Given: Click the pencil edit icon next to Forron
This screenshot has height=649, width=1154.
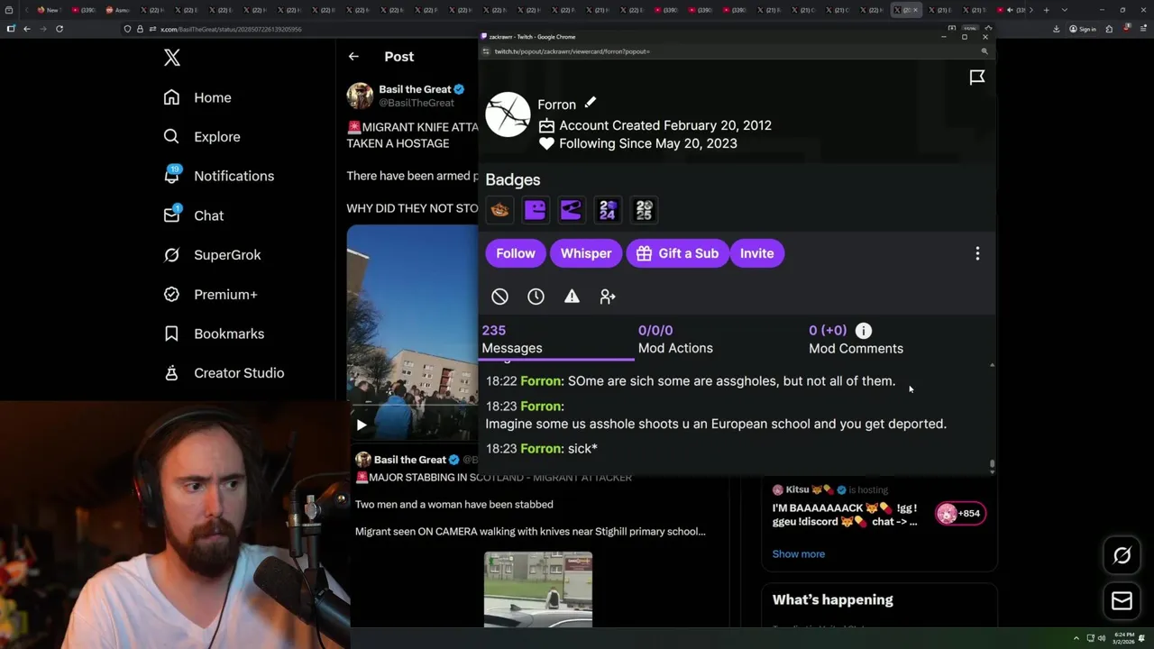Looking at the screenshot, I should [590, 103].
